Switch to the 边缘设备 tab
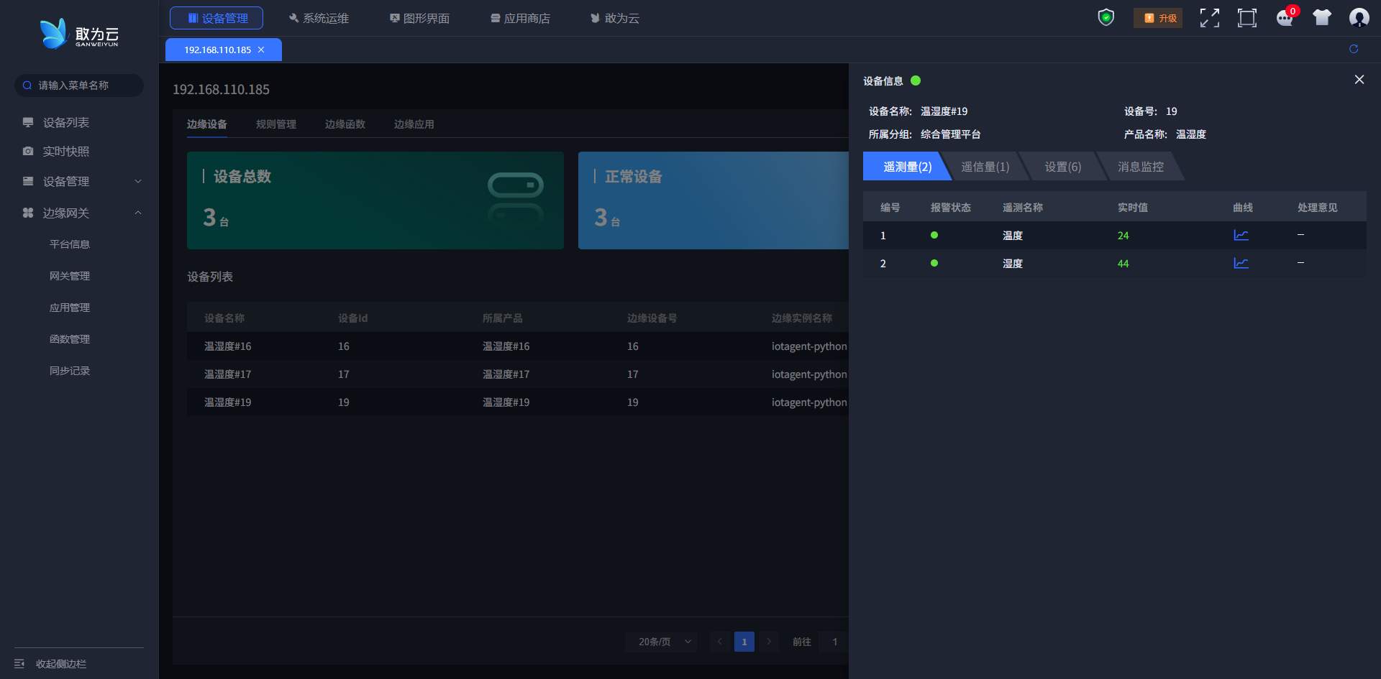Viewport: 1381px width, 679px height. [207, 124]
